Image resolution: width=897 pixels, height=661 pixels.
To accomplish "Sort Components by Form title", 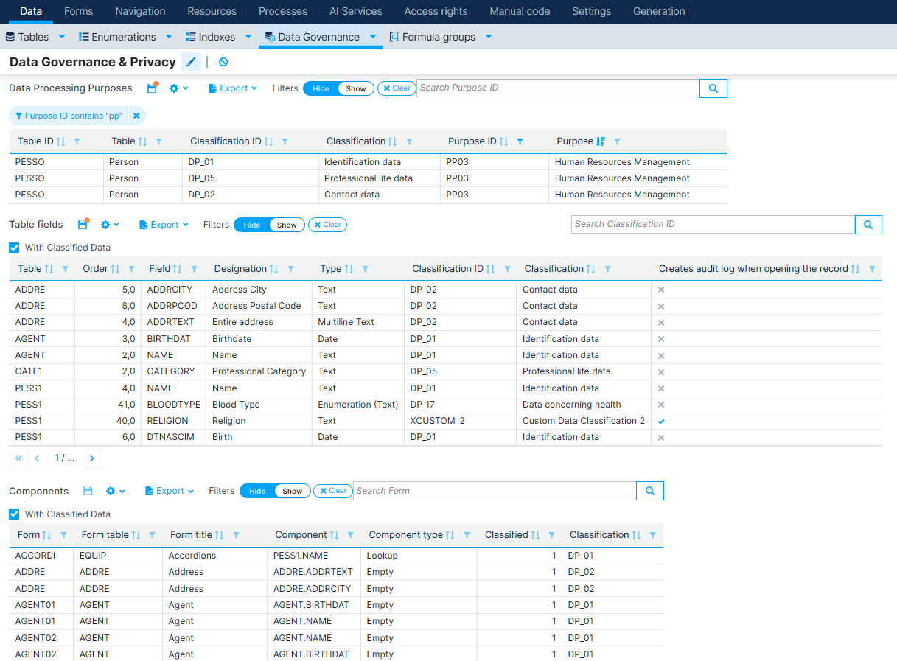I will pyautogui.click(x=220, y=535).
